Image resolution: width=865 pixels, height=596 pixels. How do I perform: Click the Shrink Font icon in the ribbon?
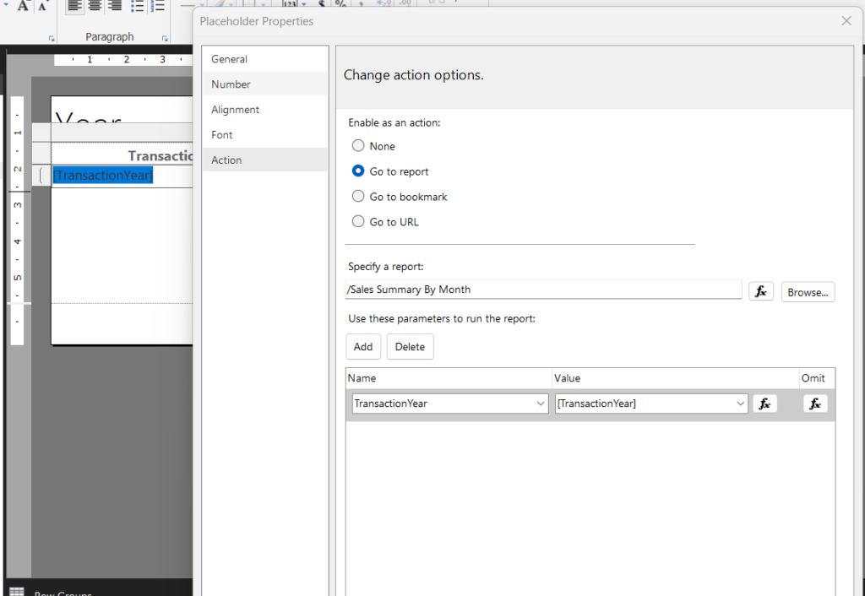[x=42, y=6]
